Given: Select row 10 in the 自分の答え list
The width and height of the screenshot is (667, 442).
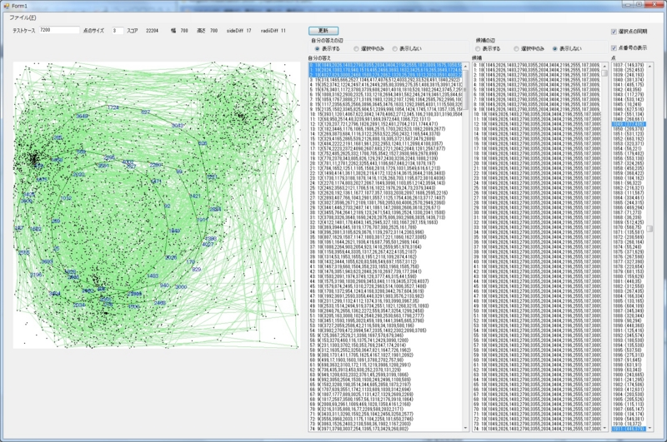Looking at the screenshot, I should [385, 114].
